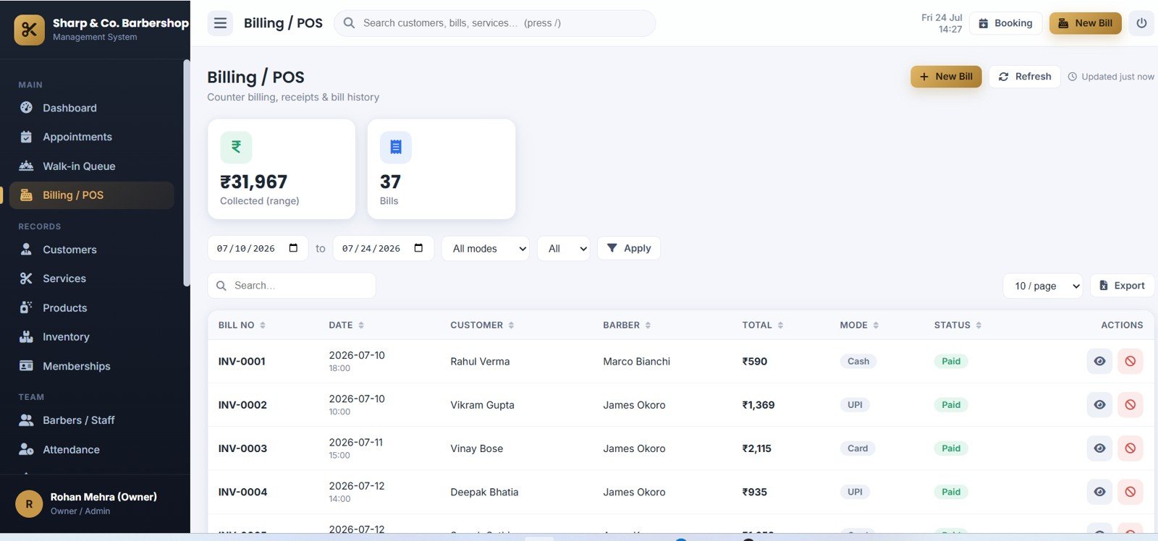The width and height of the screenshot is (1158, 541).
Task: Open Barbers / Staff page
Action: [91, 420]
